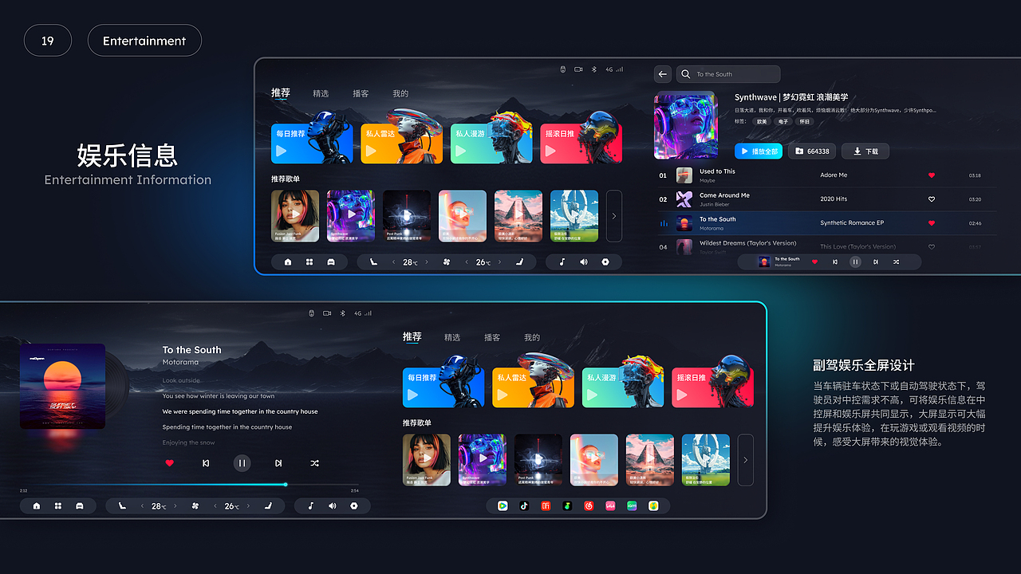Launch the TikTok app in the bottom app tray
The height and width of the screenshot is (574, 1021).
(x=524, y=505)
